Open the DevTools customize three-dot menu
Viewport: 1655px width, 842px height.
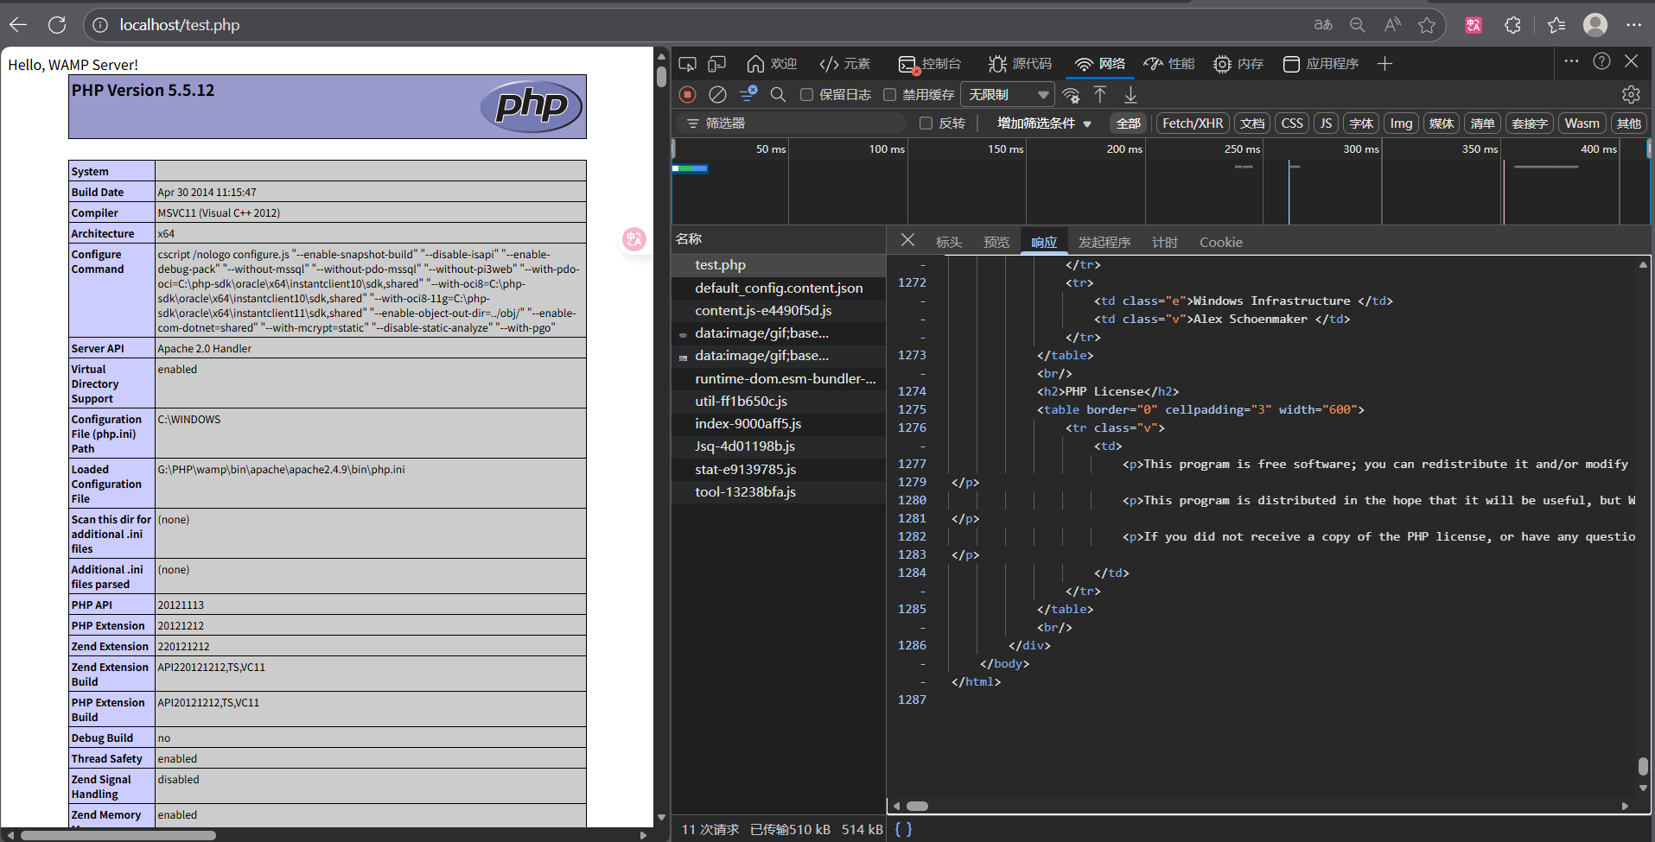(x=1571, y=61)
